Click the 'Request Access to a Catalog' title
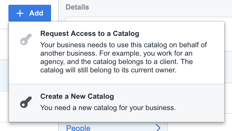This screenshot has height=131, width=232. click(x=90, y=33)
